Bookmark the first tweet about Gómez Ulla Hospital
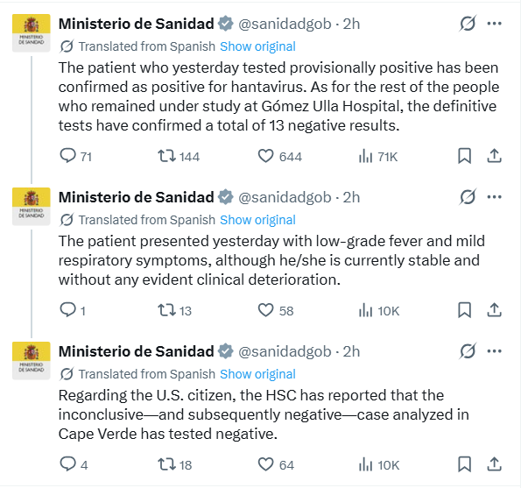Screen dimensions: 528x488 tap(464, 156)
